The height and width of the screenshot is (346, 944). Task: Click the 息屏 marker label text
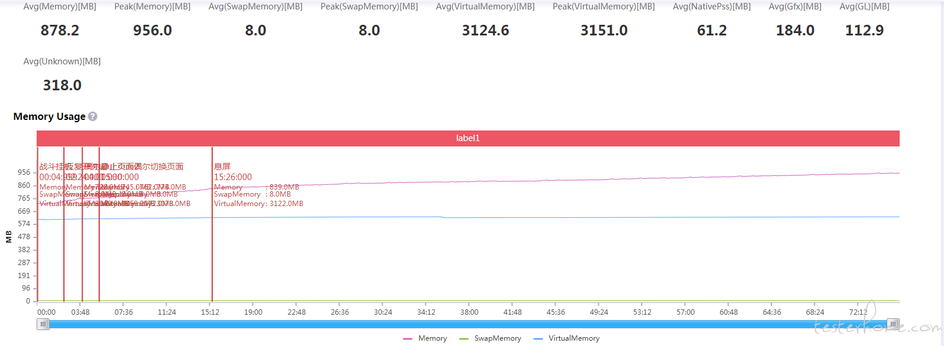[x=222, y=167]
